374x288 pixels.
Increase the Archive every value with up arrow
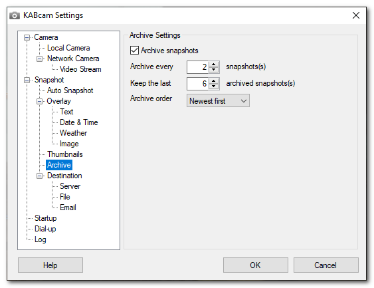(x=214, y=65)
